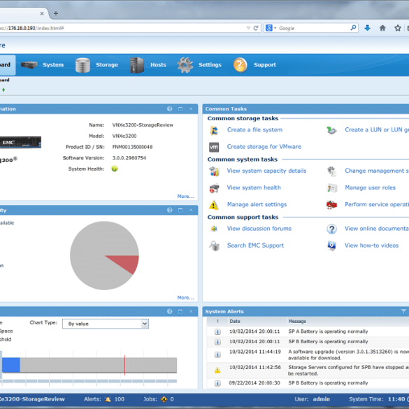Image resolution: width=409 pixels, height=409 pixels.
Task: Click More link in capacity pie panel
Action: [x=185, y=298]
